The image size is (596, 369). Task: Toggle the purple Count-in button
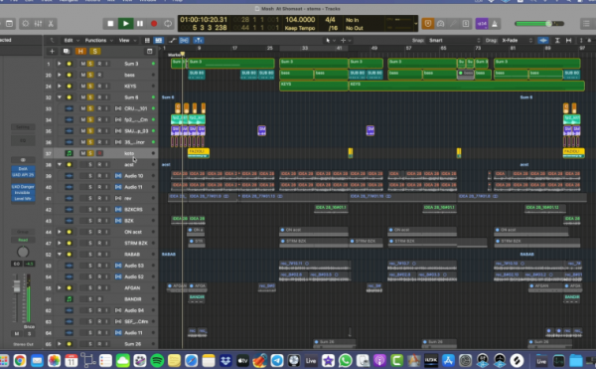(482, 24)
